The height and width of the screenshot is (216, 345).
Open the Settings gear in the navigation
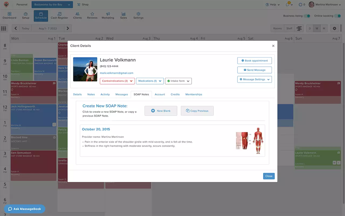(138, 15)
